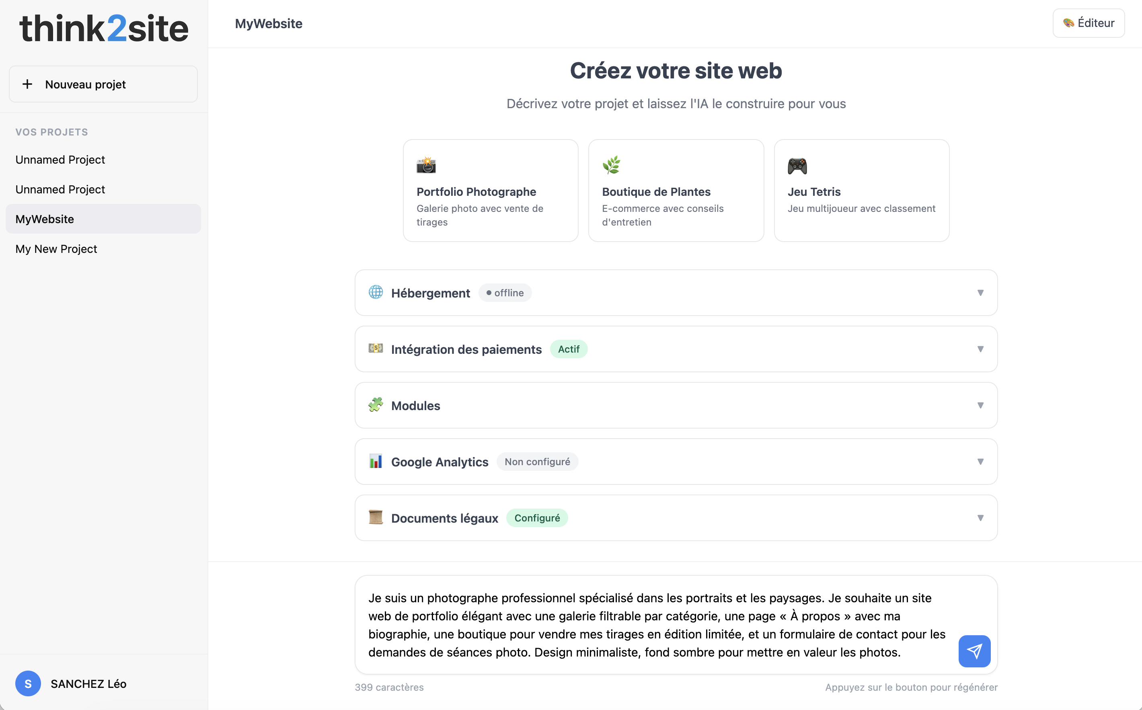Click the user avatar with letter S
1142x710 pixels.
tap(28, 683)
